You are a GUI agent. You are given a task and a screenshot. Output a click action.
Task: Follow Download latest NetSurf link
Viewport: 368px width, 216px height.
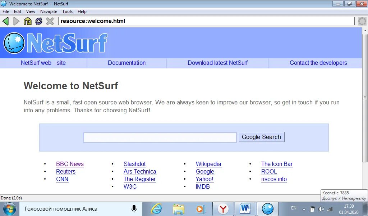[217, 63]
